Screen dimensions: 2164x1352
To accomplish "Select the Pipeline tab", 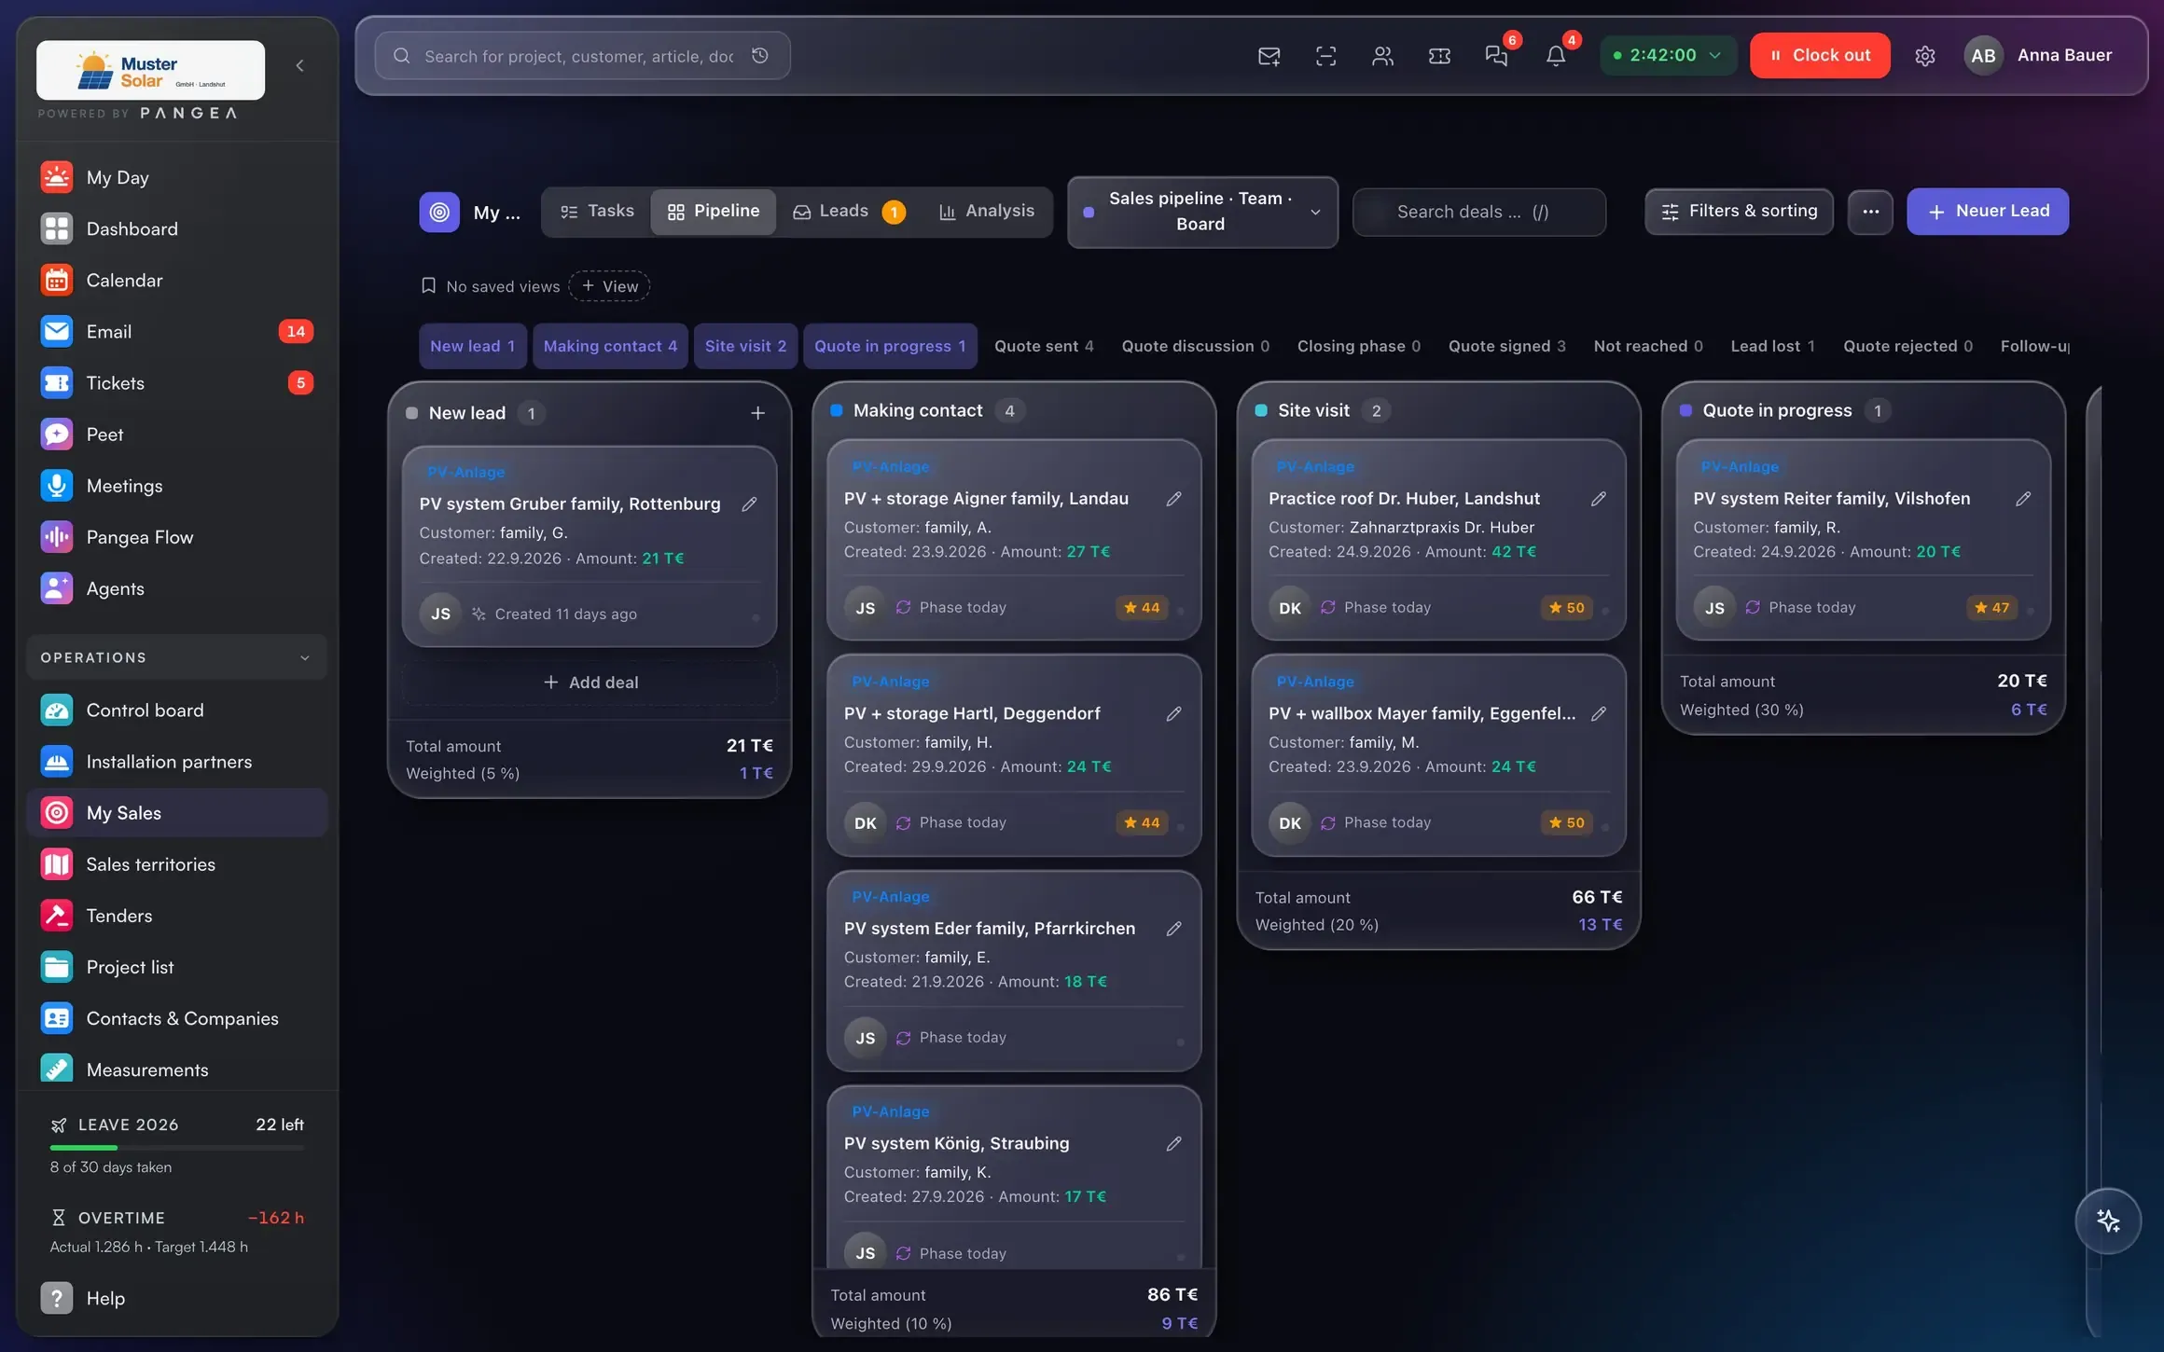I will [x=714, y=212].
